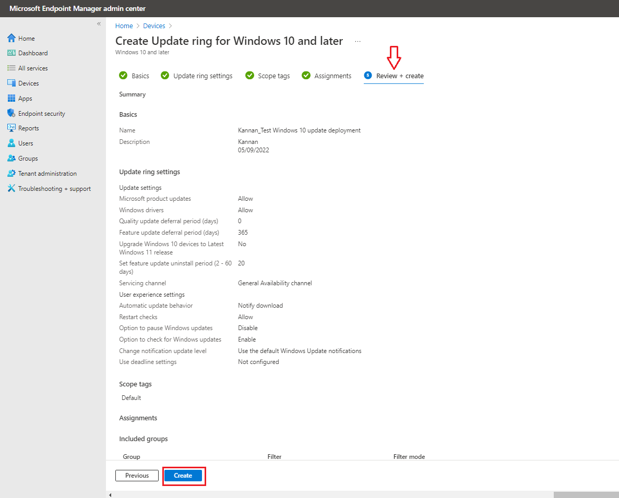Select the Review + create tab

394,76
